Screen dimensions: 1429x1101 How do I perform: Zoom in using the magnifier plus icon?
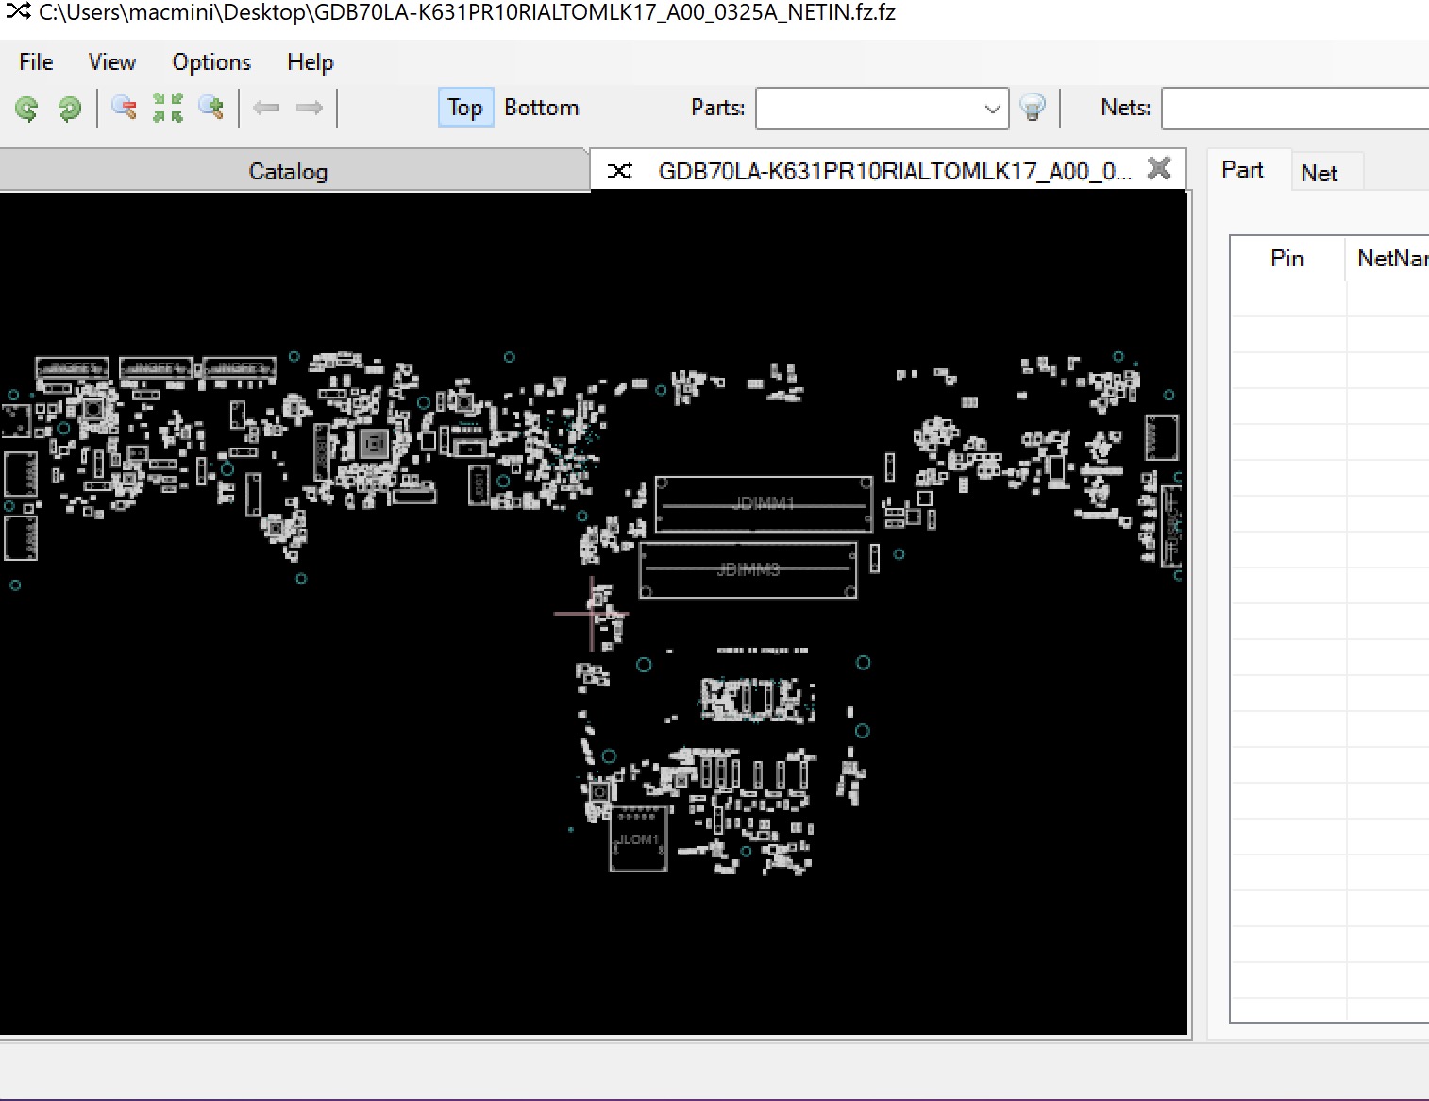pos(211,108)
